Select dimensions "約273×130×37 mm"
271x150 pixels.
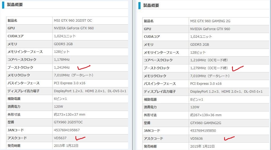pyautogui.click(x=70, y=115)
